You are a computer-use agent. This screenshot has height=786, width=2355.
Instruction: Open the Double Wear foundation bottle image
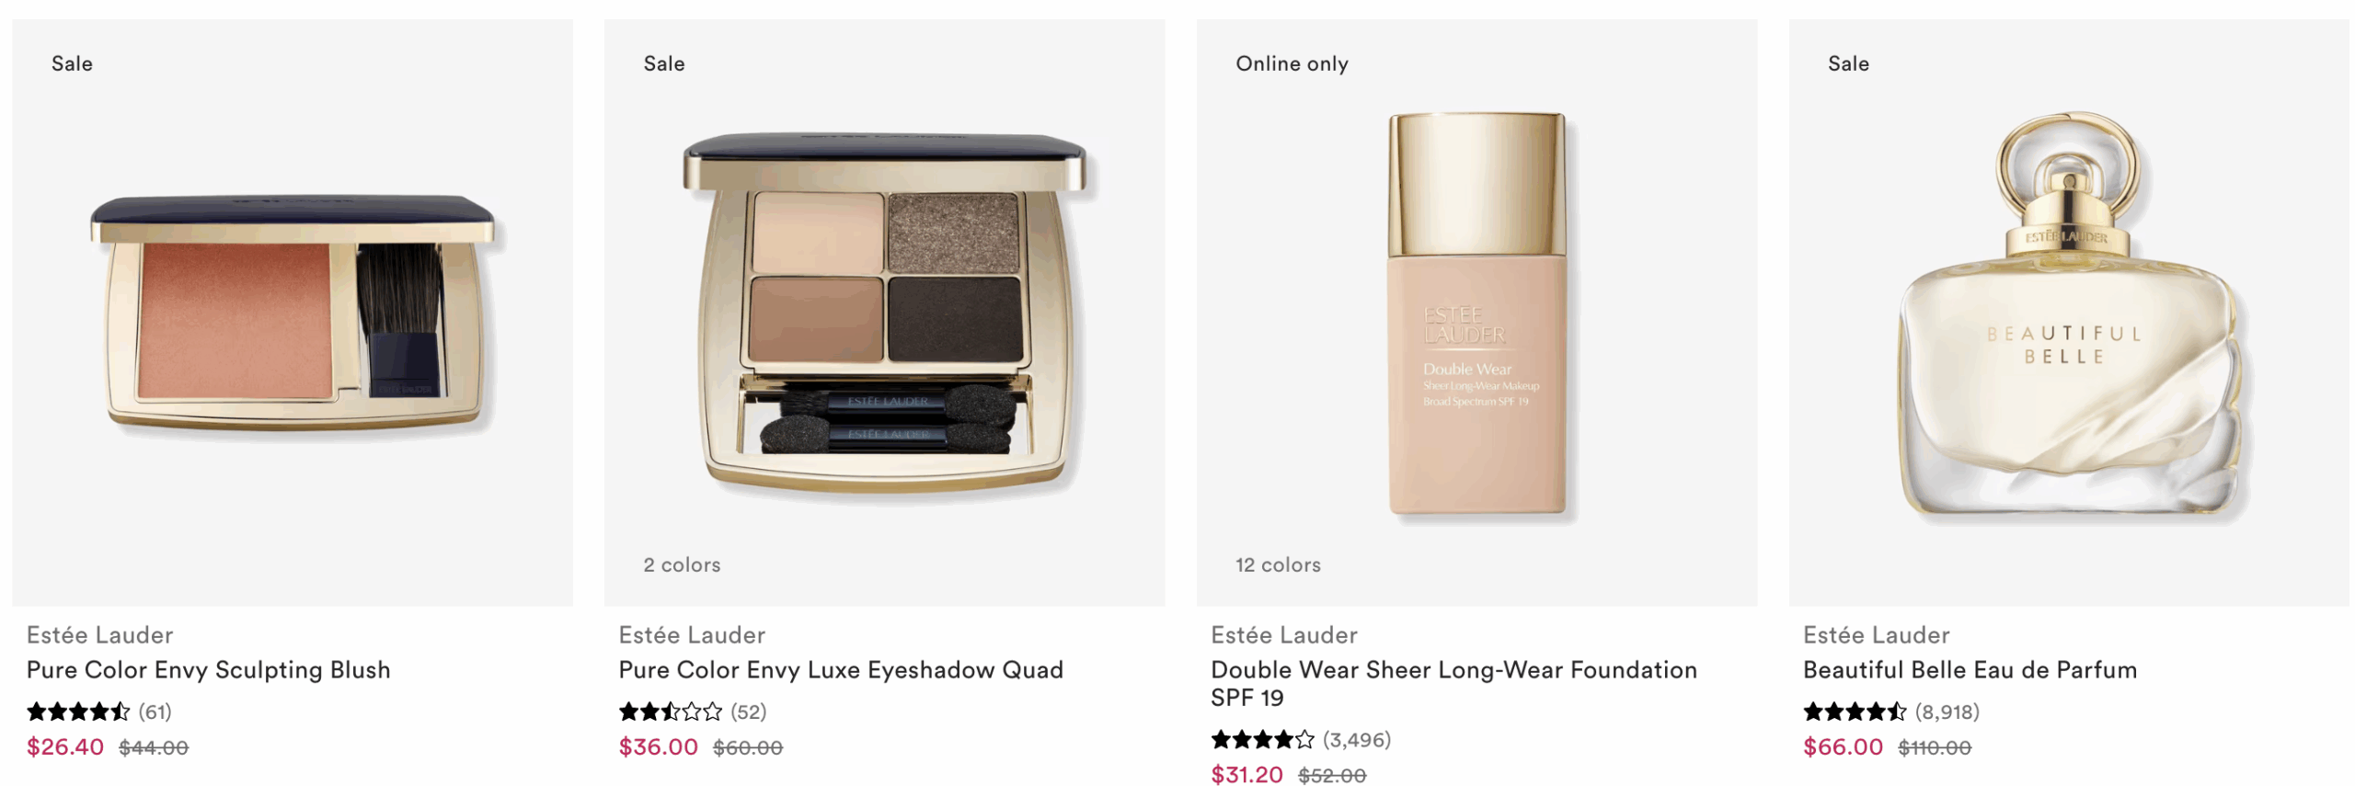[x=1476, y=314]
